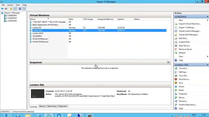Click the Back arrow toolbar icon
Screen dimensions: 209x117
[2, 9]
